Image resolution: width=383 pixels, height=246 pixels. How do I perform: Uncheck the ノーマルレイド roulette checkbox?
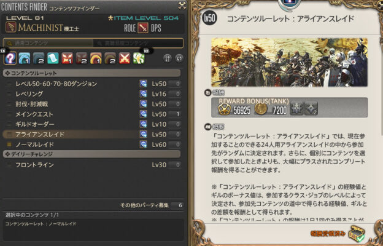[x=9, y=145]
